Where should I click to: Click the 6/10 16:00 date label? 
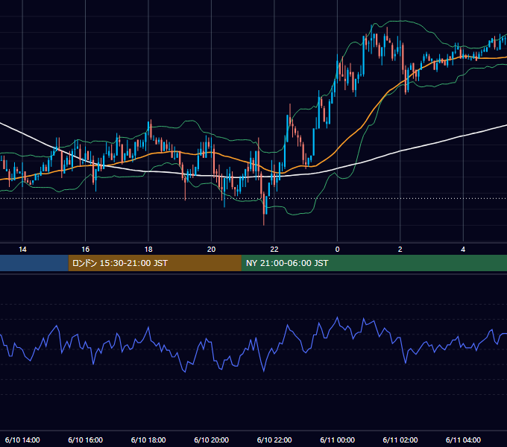click(x=85, y=440)
